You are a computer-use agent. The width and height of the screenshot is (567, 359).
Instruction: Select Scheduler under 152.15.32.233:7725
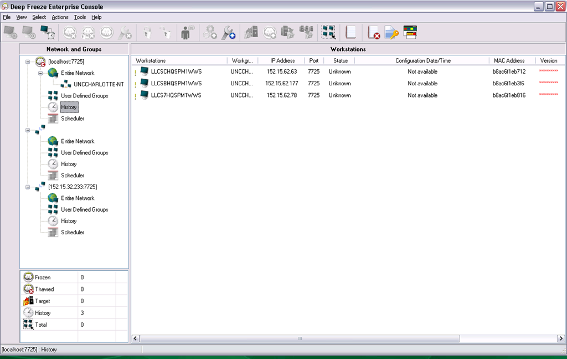tap(73, 232)
